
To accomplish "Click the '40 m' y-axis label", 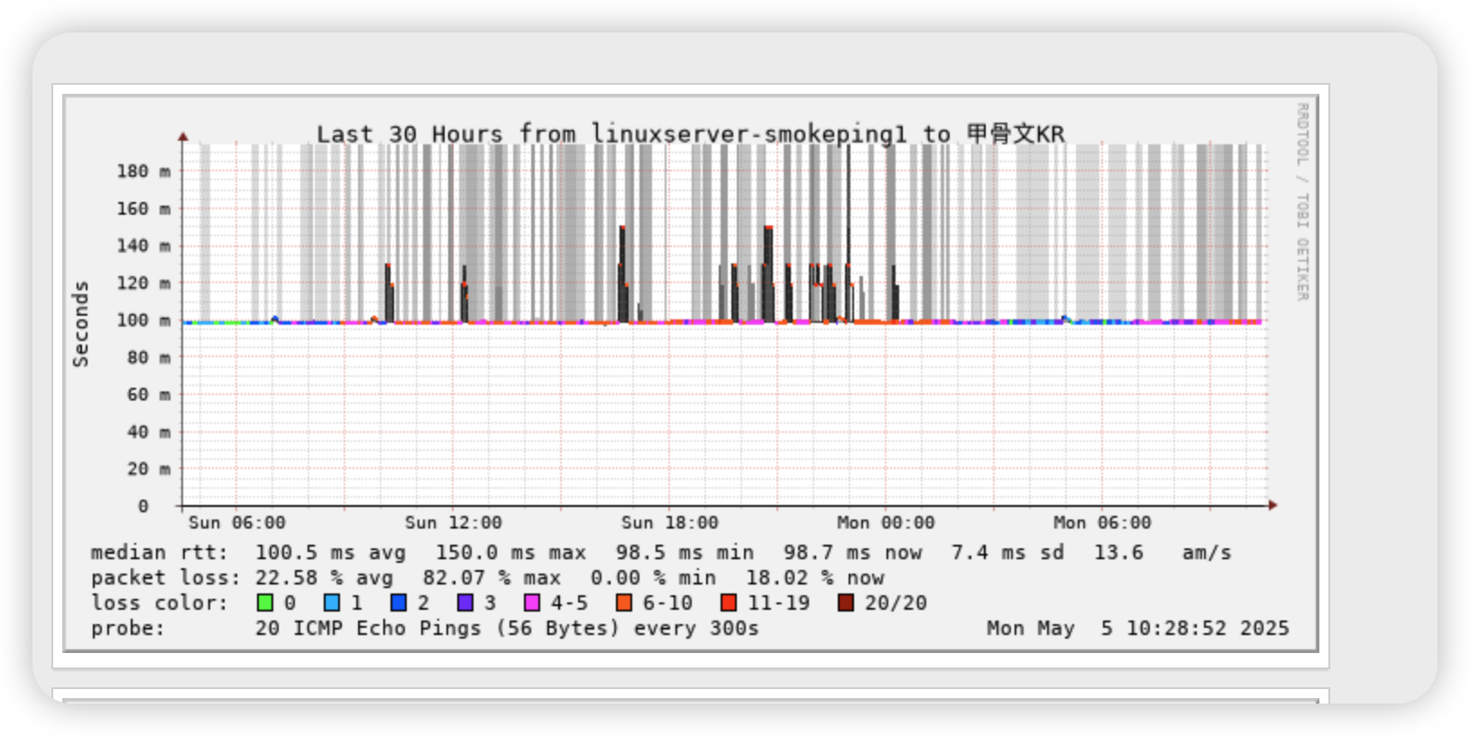I will (149, 432).
